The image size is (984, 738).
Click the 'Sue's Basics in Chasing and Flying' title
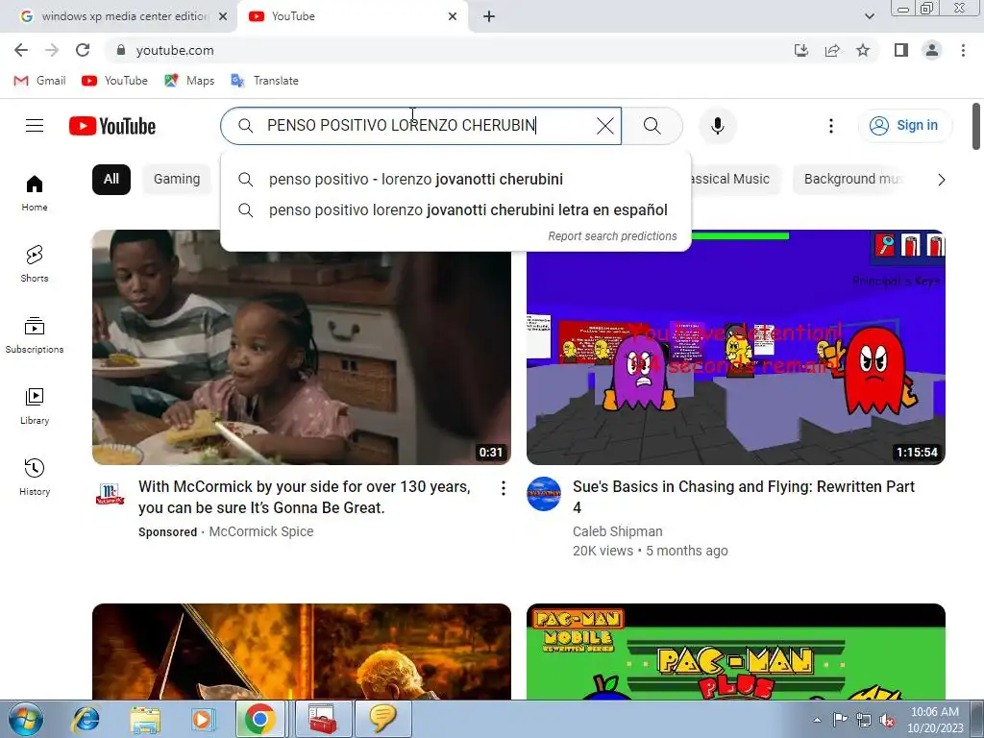(x=744, y=497)
